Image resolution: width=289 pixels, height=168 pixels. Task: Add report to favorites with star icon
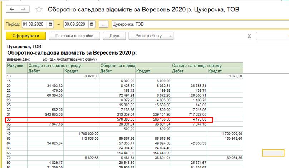point(39,10)
